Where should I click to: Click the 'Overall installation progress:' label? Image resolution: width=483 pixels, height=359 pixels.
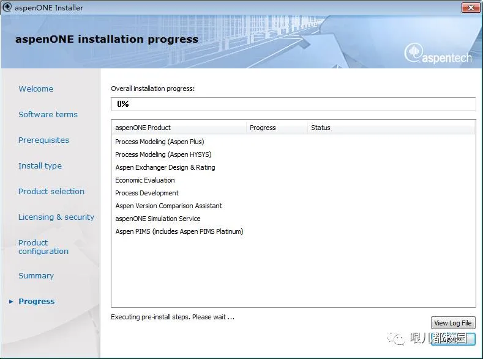point(153,89)
